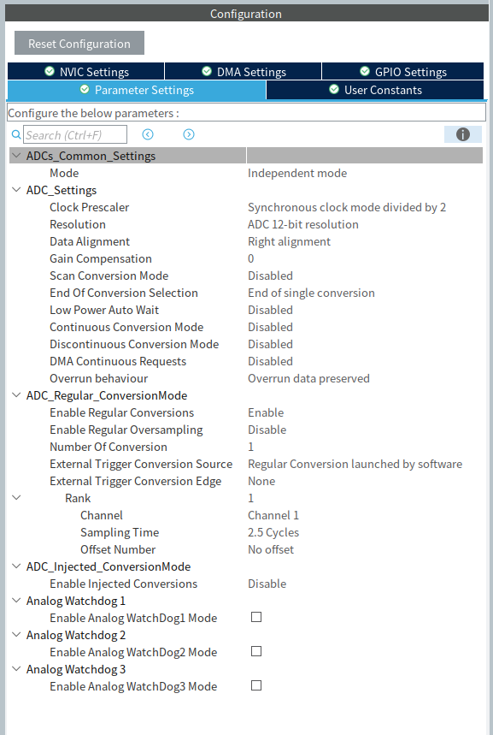Open the information icon button
This screenshot has width=493, height=735.
(x=462, y=134)
